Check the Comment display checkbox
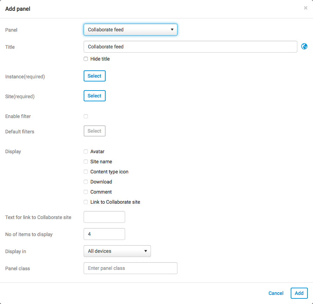Viewport: 313px width, 304px height. pos(86,192)
